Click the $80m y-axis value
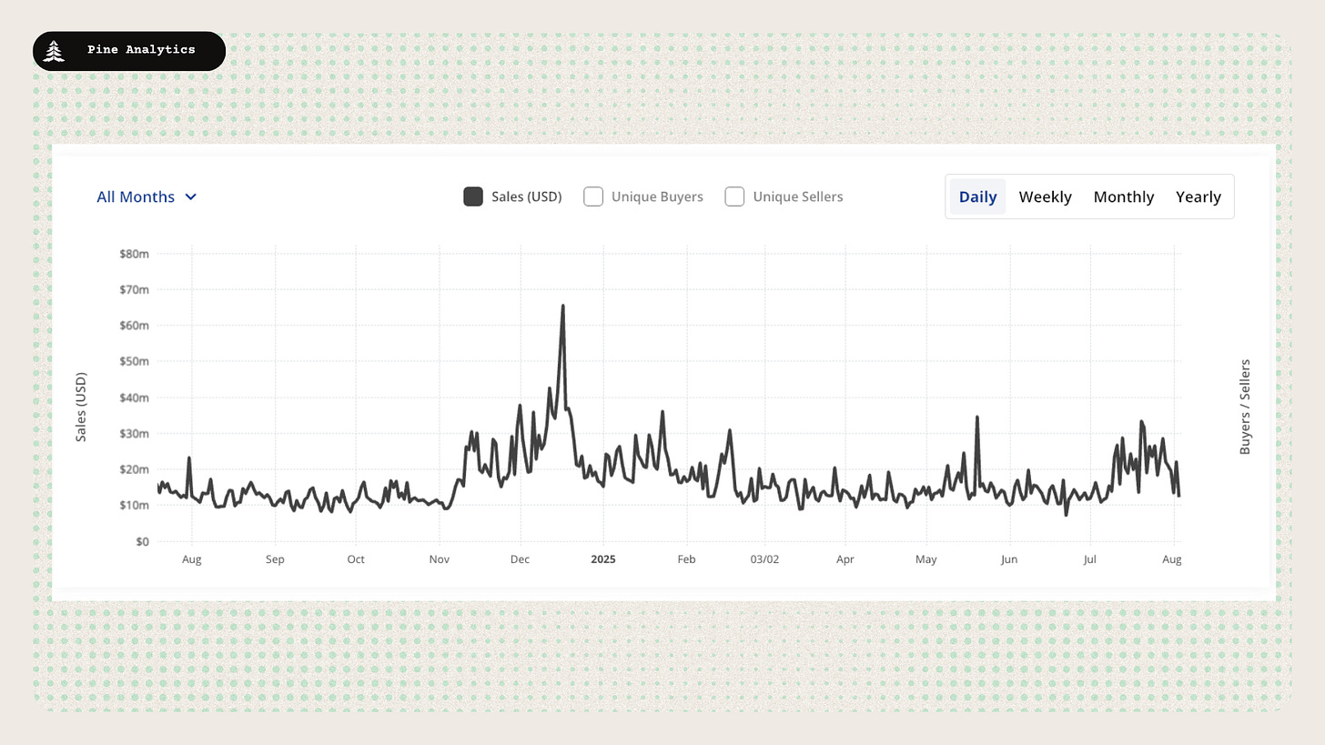The width and height of the screenshot is (1325, 745). point(134,254)
